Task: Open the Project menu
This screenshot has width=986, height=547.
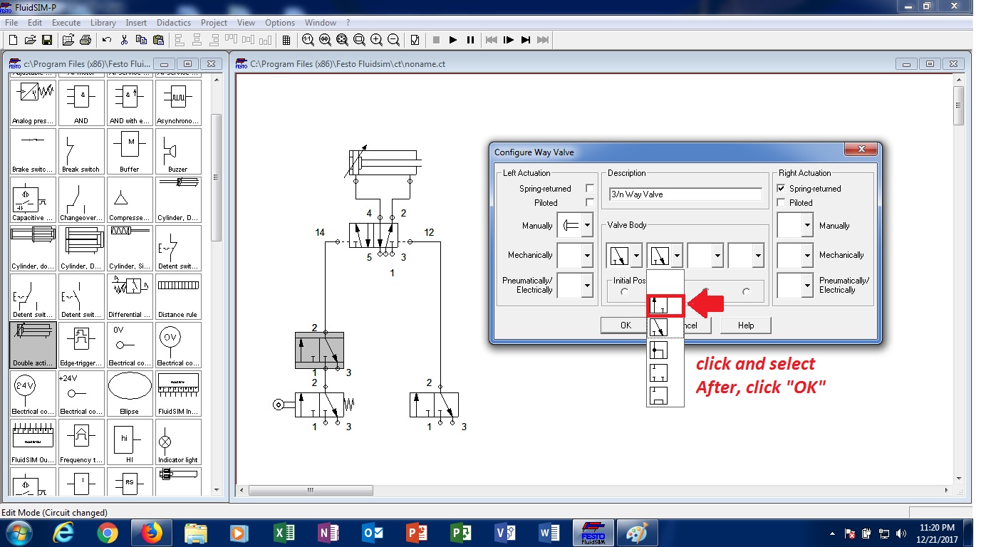Action: point(214,23)
